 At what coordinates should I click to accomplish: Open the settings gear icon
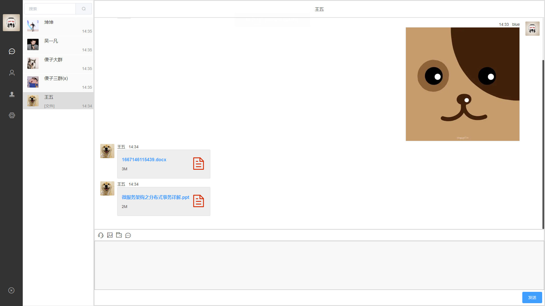click(12, 115)
